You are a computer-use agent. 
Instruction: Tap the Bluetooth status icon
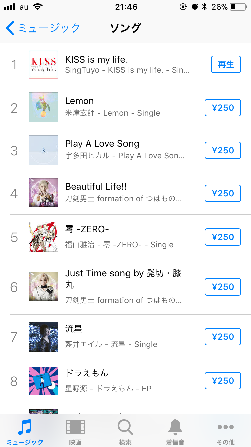coord(204,7)
